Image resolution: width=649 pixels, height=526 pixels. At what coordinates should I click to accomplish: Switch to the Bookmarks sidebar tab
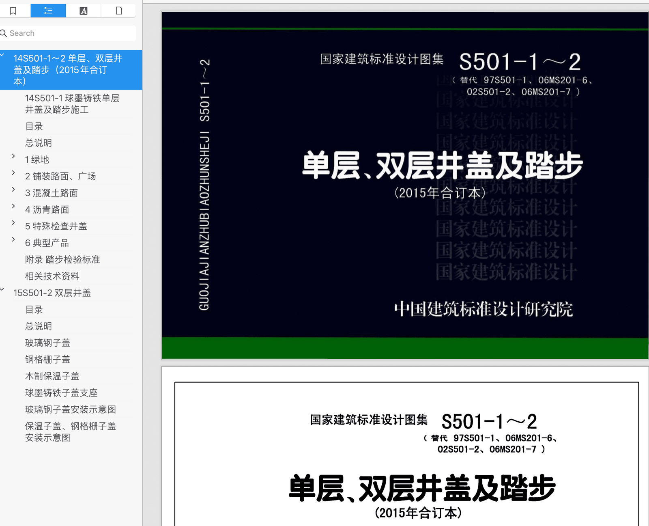click(13, 11)
